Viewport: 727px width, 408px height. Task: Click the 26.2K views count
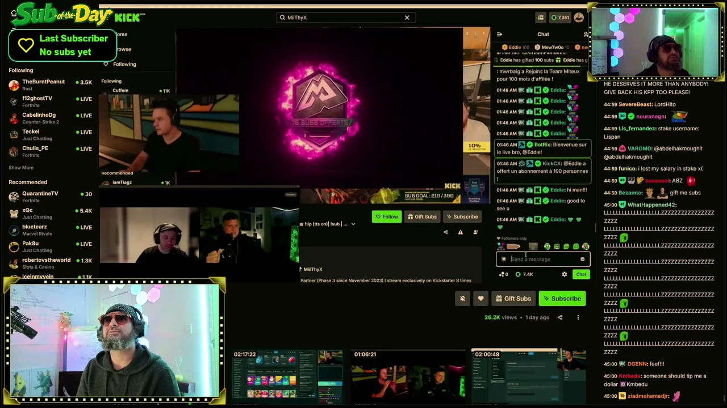point(500,317)
